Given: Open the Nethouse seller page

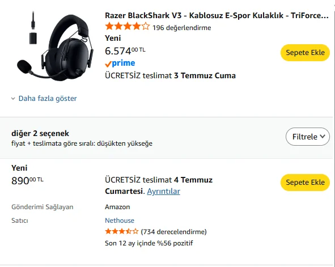Looking at the screenshot, I should (x=120, y=220).
